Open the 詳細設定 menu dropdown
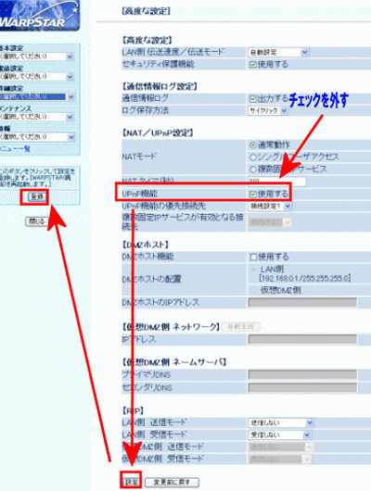This screenshot has width=371, height=491. 36,96
